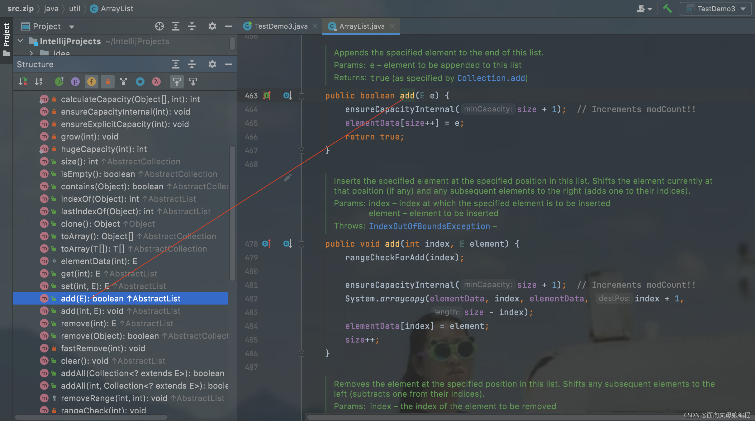
Task: Toggle Show non-public members lock filter
Action: pos(107,82)
